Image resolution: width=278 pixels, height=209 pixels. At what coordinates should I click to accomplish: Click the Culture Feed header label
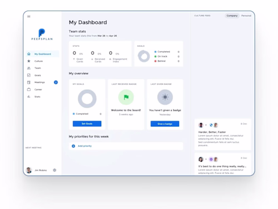tap(202, 16)
